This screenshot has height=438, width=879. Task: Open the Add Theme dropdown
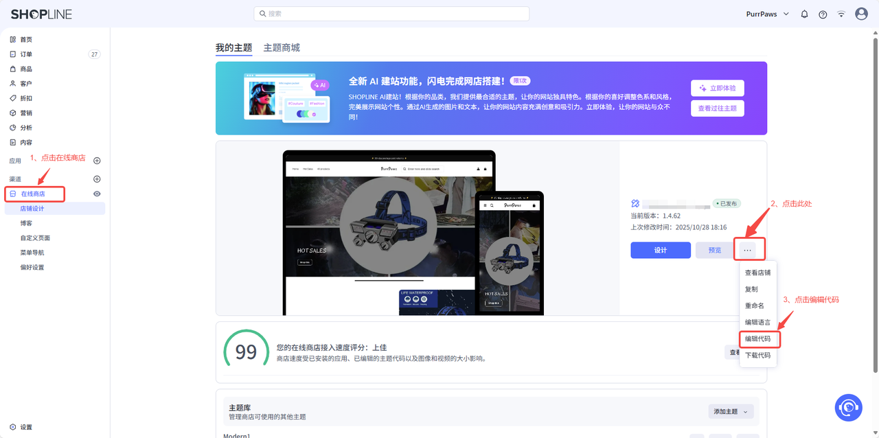pos(731,411)
